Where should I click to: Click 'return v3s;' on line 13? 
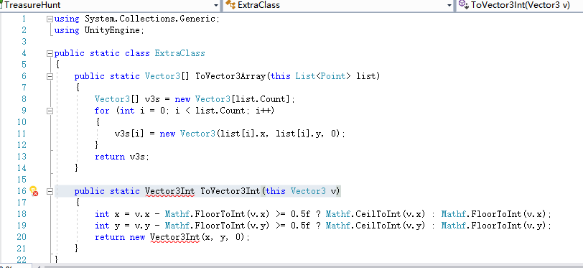pyautogui.click(x=122, y=157)
